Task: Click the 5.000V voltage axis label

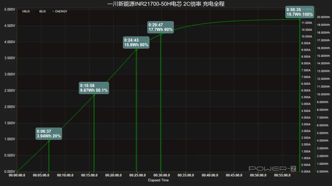Action: click(x=10, y=9)
